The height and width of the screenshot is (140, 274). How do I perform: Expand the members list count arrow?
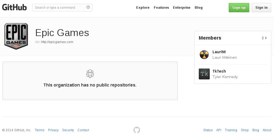click(264, 38)
